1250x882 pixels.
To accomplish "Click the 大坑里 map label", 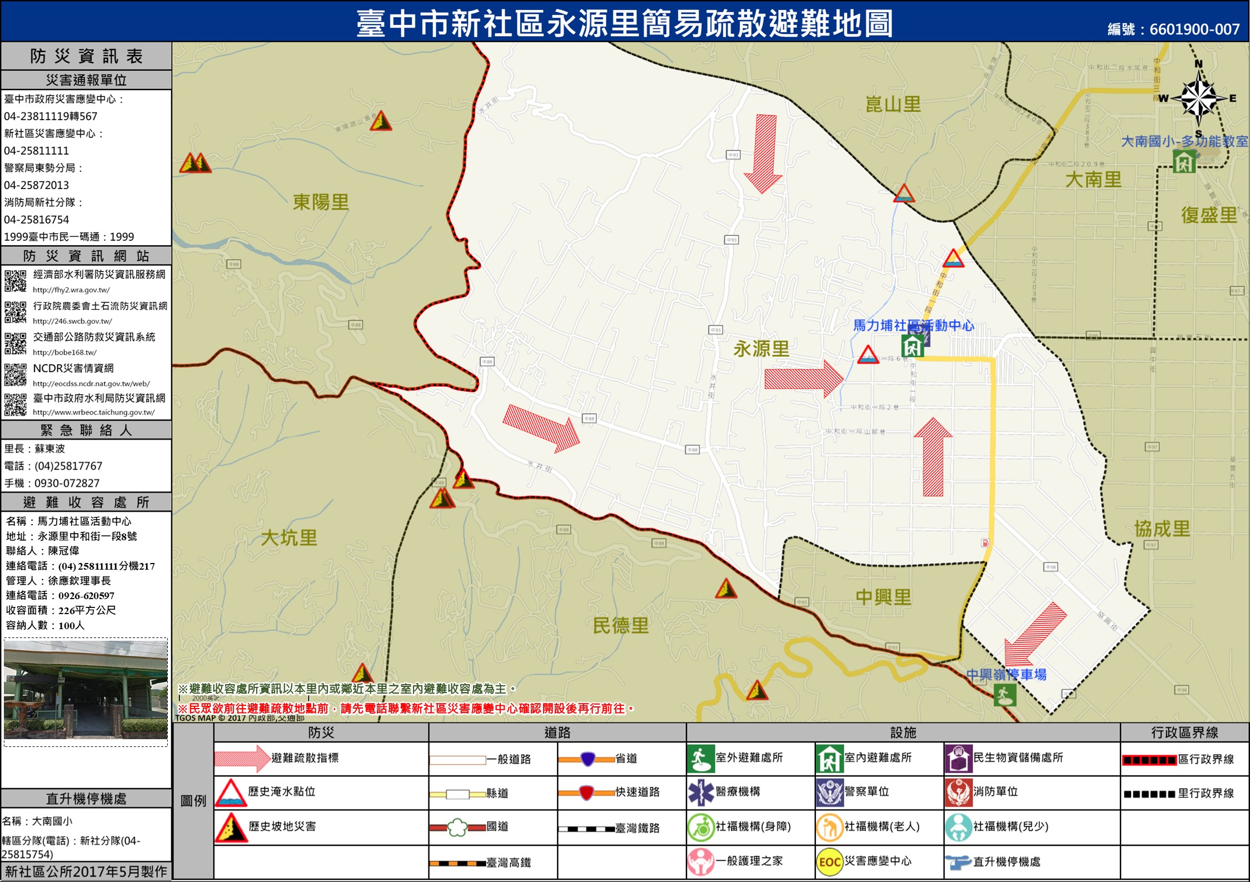I will pos(289,537).
